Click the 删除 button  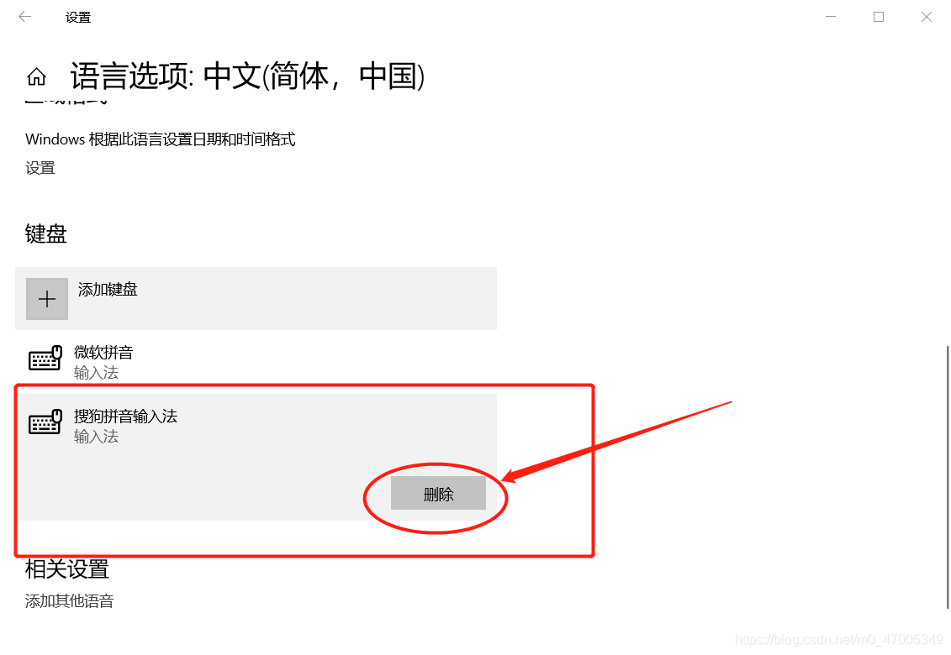[x=439, y=493]
